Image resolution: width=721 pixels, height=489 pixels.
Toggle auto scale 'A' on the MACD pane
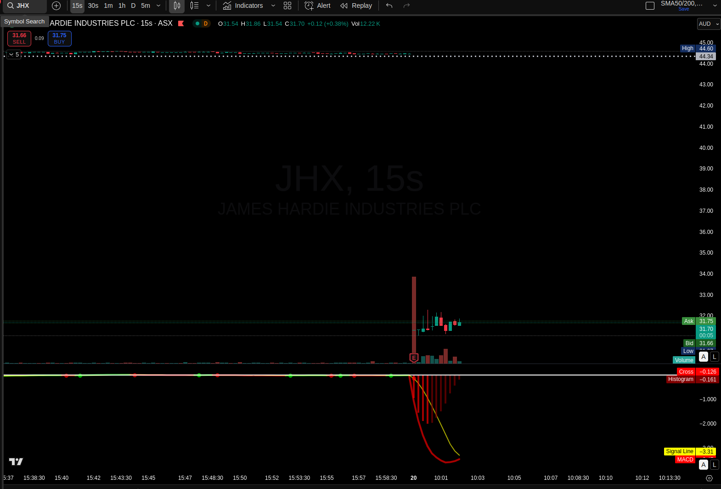coord(703,465)
